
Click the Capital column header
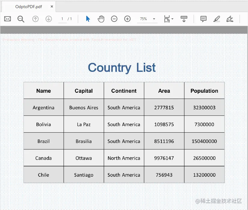(84, 91)
